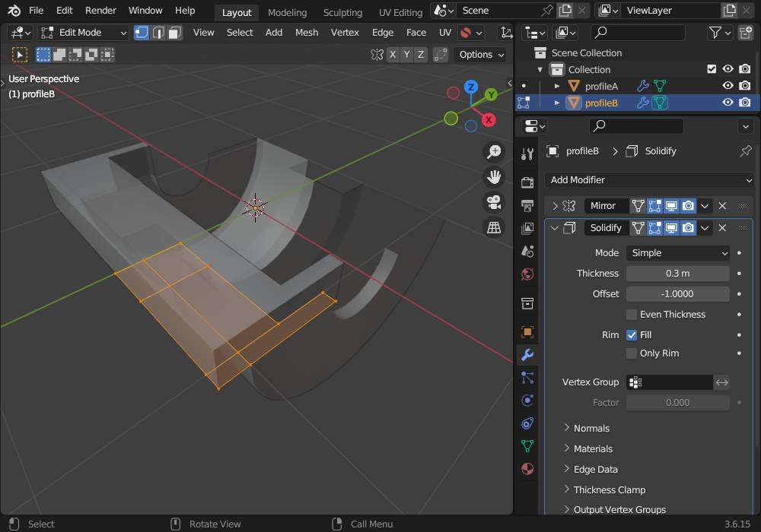Uncheck Rim Fill checkbox
This screenshot has height=532, width=761.
pyautogui.click(x=632, y=335)
